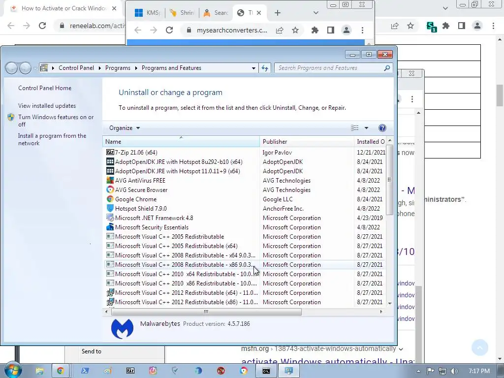The image size is (504, 378).
Task: Switch to the Shrink tab
Action: click(183, 13)
